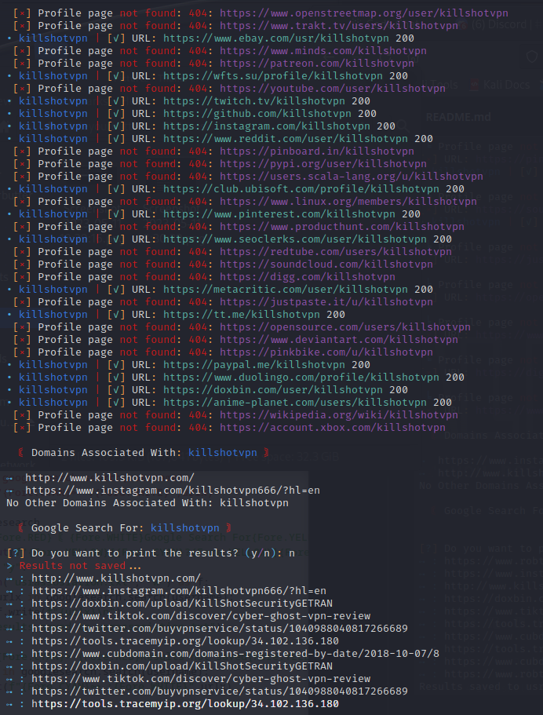Click the 'Domains Associated With: killshotvpn' heading
Image resolution: width=543 pixels, height=715 pixels.
click(144, 452)
